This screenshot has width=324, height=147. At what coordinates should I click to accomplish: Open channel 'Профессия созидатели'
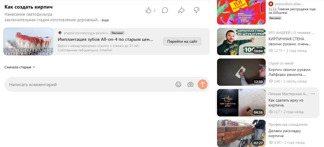point(288,125)
